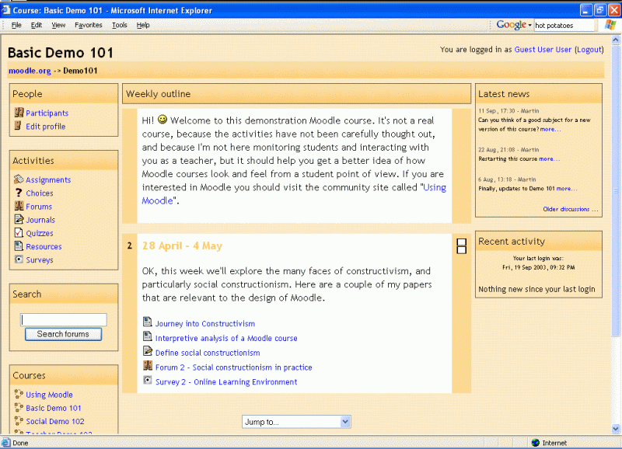622x449 pixels.
Task: Open Older discussions link in Latest news
Action: pos(570,209)
